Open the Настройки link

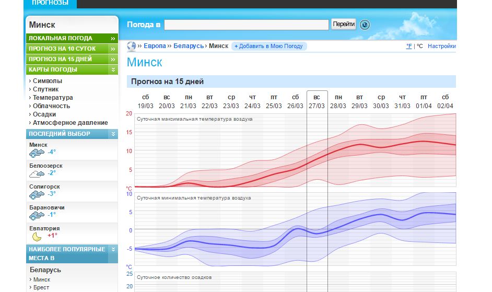tap(441, 46)
